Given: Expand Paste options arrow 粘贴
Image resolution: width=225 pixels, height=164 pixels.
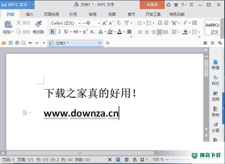Looking at the screenshot, I should point(13,32).
